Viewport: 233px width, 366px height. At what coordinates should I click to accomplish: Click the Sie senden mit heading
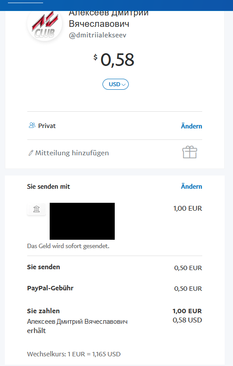(x=48, y=187)
